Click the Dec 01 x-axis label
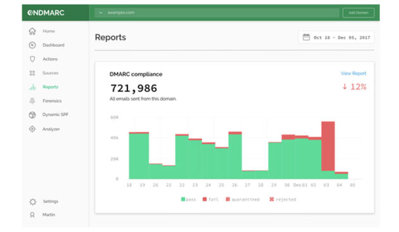The width and height of the screenshot is (399, 232). click(300, 185)
